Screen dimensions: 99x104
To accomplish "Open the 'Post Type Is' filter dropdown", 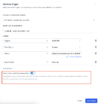I will (26, 47).
